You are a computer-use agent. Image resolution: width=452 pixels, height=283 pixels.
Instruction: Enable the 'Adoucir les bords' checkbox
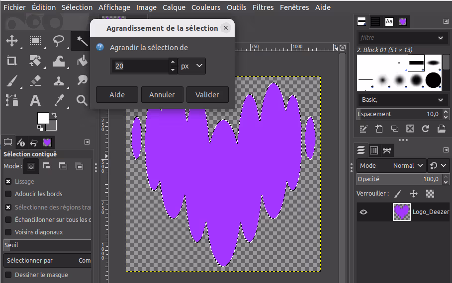[x=8, y=194]
